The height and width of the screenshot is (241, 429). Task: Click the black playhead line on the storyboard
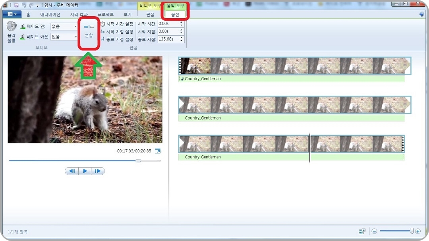310,148
